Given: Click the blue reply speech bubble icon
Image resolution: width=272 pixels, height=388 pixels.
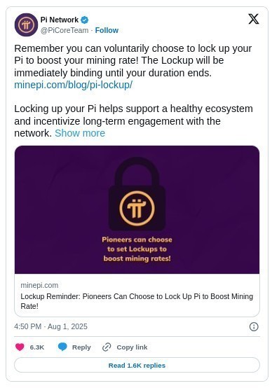Looking at the screenshot, I should (x=62, y=347).
